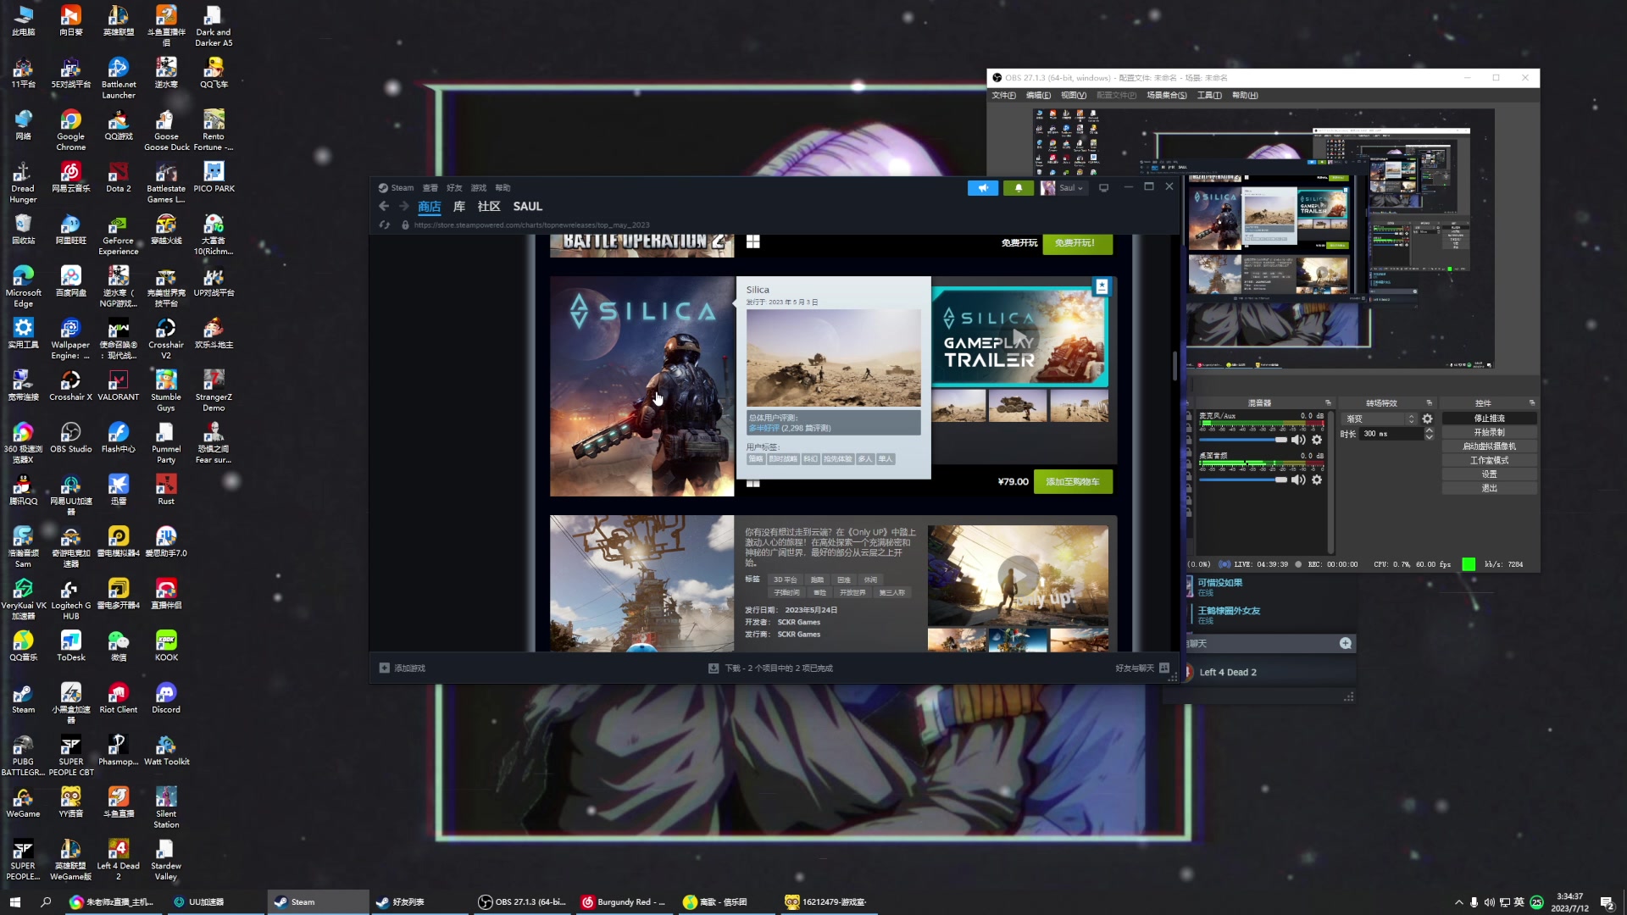Click 退出 button in OBS
The width and height of the screenshot is (1627, 915).
tap(1489, 489)
